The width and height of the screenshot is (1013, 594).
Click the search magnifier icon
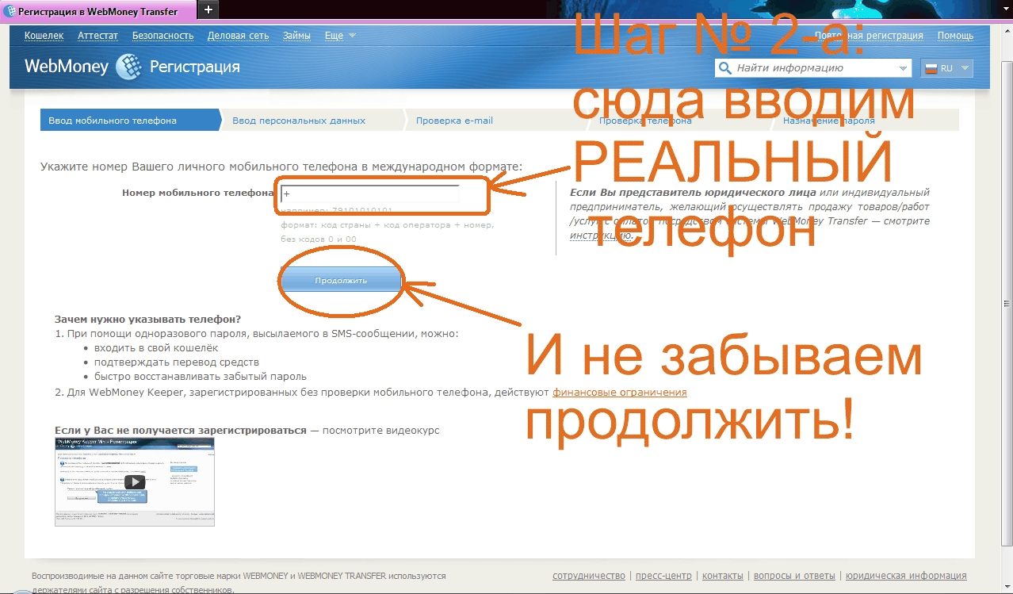pyautogui.click(x=724, y=68)
